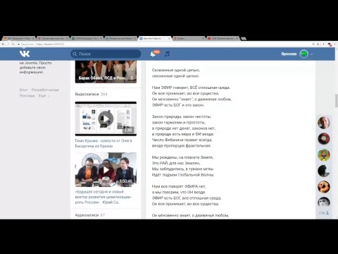
Task: Reload the page with the refresh icon
Action: pyautogui.click(x=13, y=44)
